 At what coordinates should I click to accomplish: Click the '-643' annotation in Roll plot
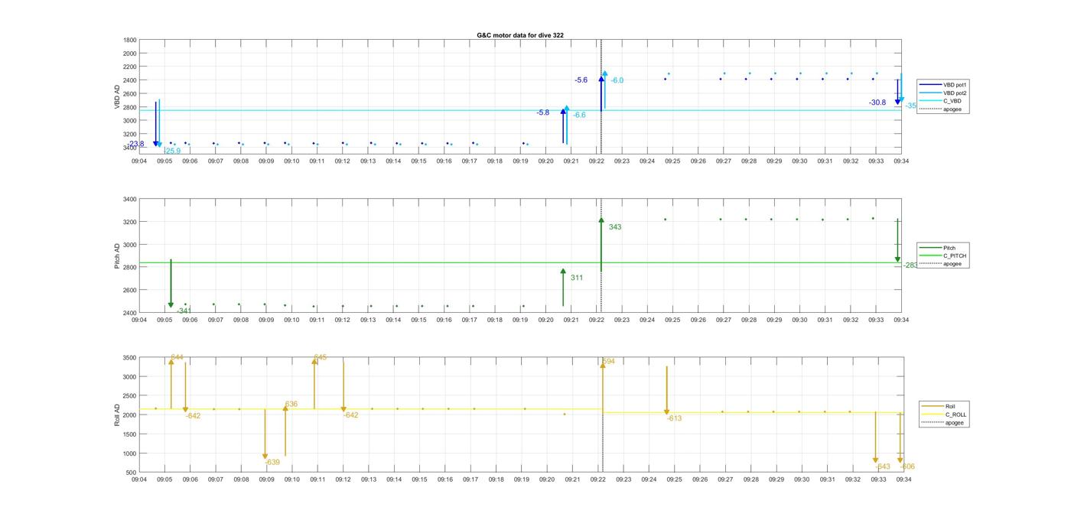(883, 467)
